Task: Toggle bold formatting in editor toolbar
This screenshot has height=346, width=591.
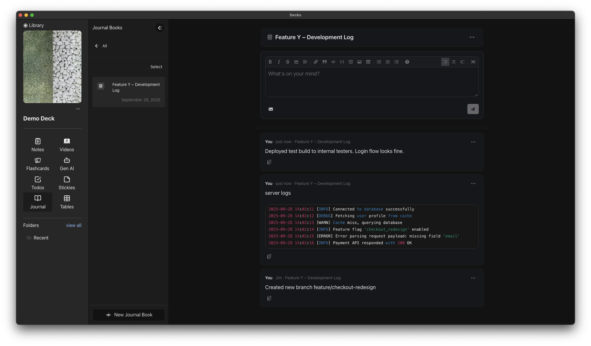Action: [270, 62]
